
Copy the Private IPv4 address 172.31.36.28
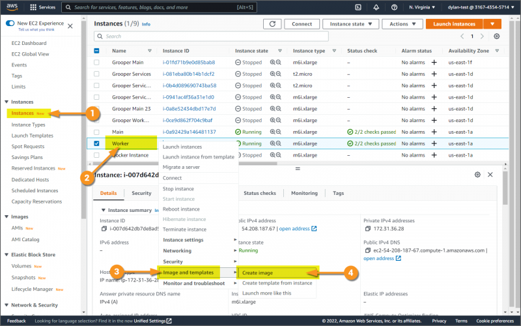coord(367,229)
